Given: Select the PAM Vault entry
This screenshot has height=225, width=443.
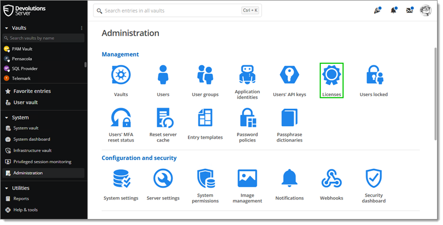Looking at the screenshot, I should tap(22, 49).
